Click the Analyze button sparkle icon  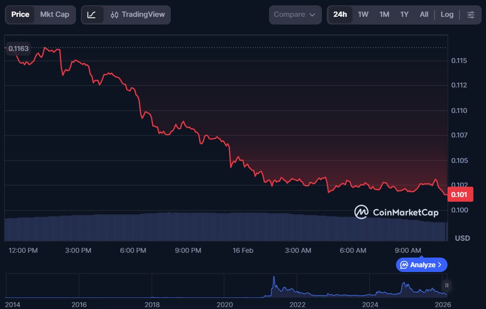[404, 265]
